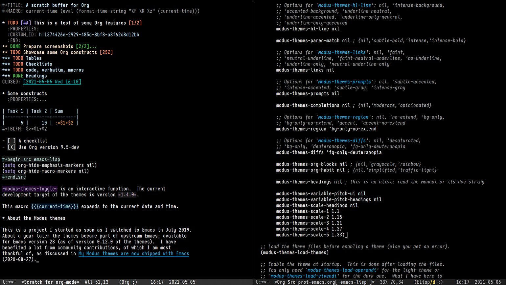This screenshot has height=285, width=506.
Task: Click the TODO keyword on Tables heading
Action: point(18,58)
